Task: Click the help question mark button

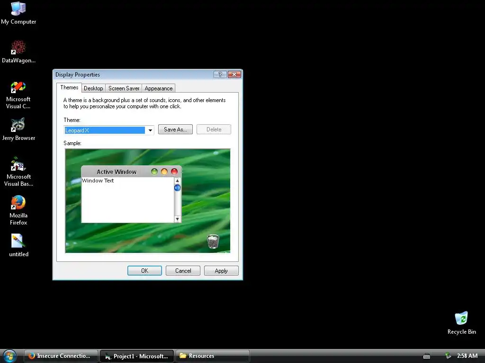Action: [x=220, y=74]
